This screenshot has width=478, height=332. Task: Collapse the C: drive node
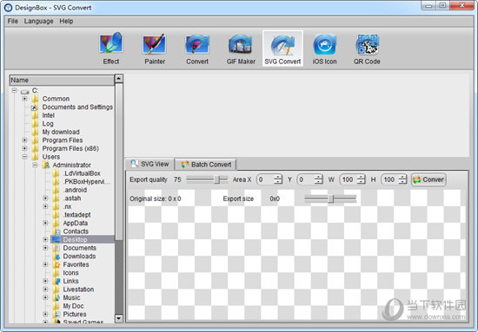14,91
